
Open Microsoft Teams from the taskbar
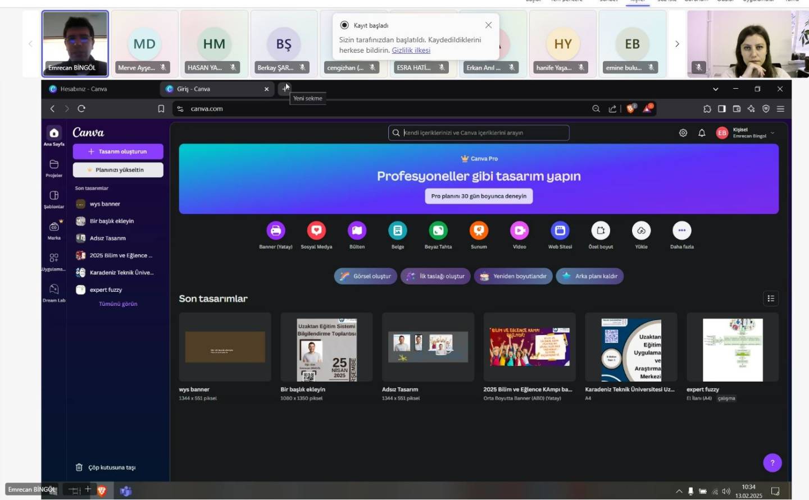125,492
